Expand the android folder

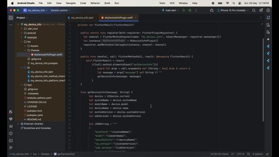[x=21, y=33]
